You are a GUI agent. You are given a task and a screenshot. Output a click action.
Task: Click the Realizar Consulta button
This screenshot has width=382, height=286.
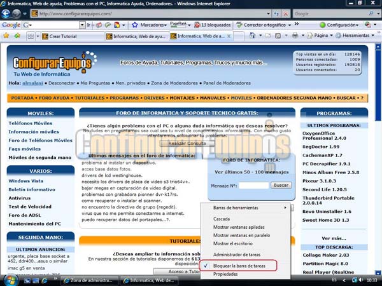(x=187, y=143)
